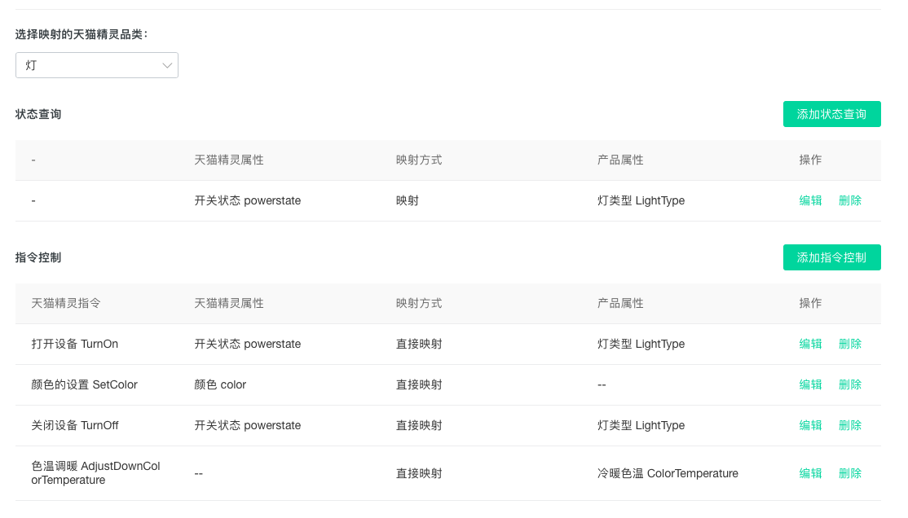This screenshot has height=518, width=908.
Task: Select the 打开设备 TurnOn cell
Action: coord(75,344)
